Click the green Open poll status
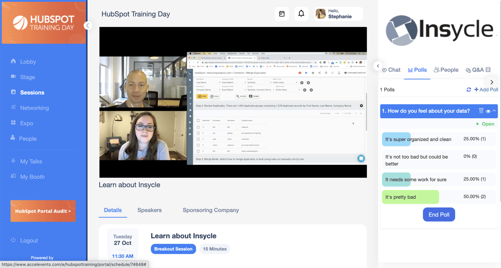This screenshot has width=501, height=268. click(485, 124)
